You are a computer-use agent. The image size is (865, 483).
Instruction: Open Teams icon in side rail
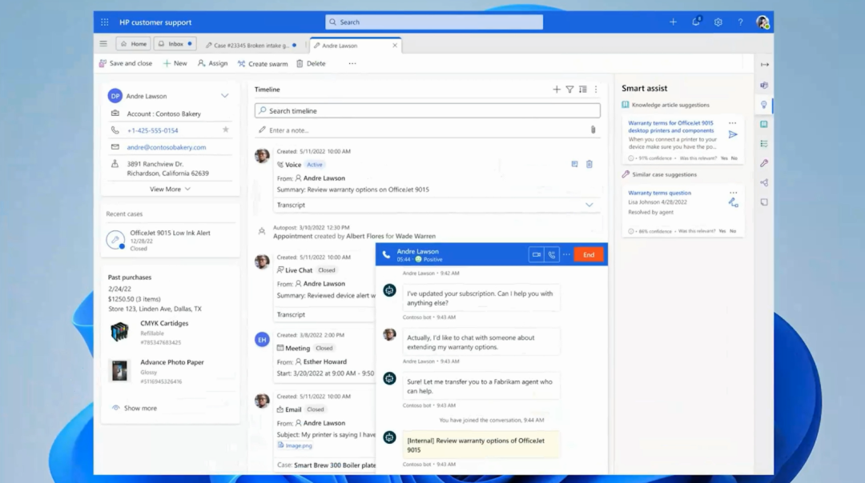[764, 85]
